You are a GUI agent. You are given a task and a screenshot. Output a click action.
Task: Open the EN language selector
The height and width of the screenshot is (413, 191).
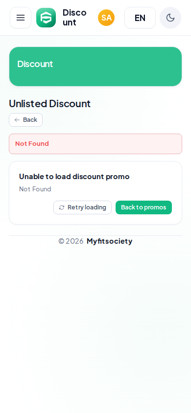coord(140,18)
